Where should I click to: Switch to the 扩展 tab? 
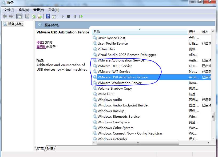coord(41,148)
